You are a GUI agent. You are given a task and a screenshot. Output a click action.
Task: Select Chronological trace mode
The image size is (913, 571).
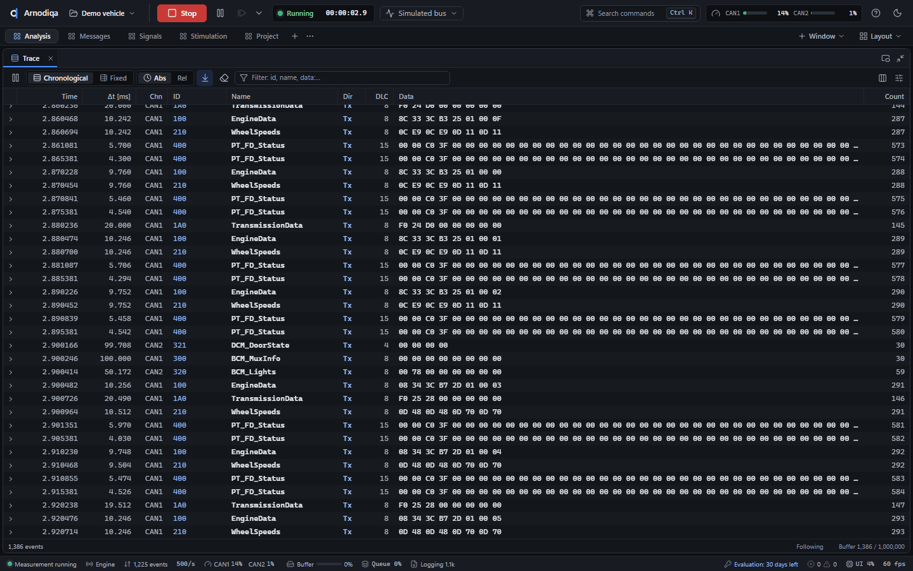[x=61, y=78]
